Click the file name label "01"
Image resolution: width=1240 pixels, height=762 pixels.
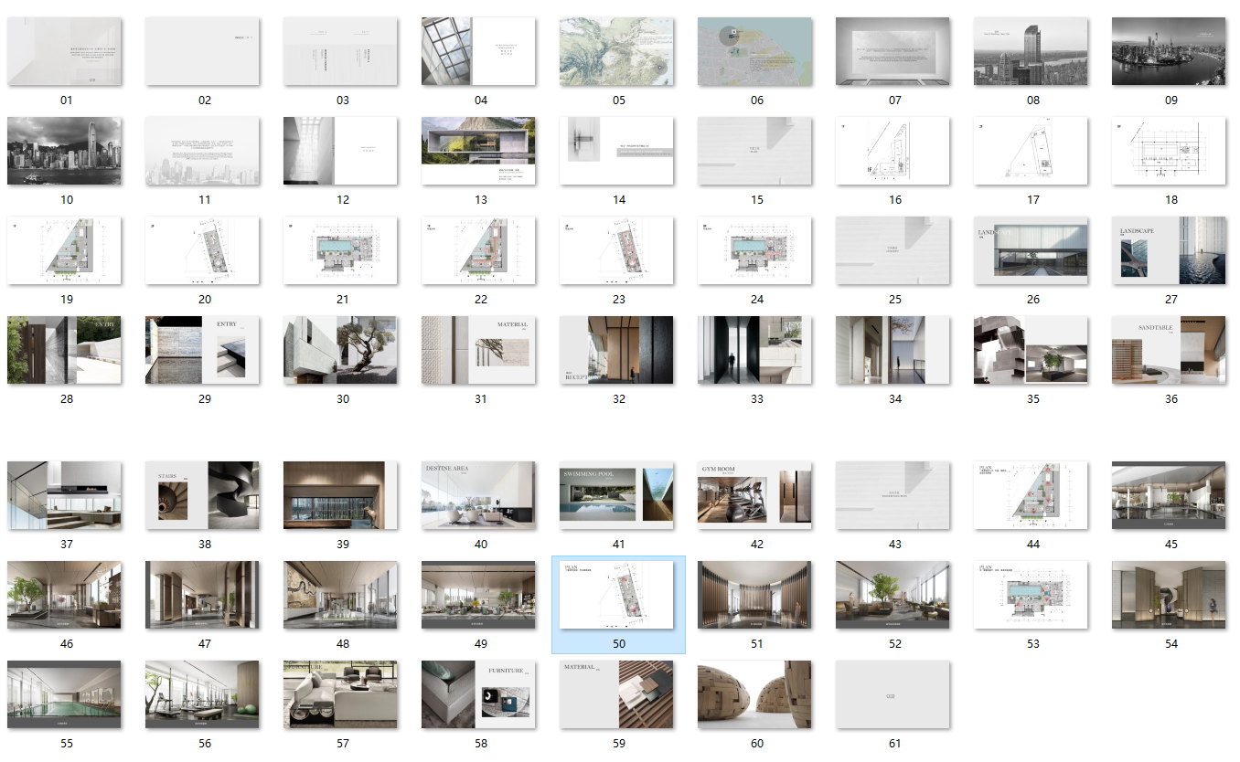[x=66, y=101]
